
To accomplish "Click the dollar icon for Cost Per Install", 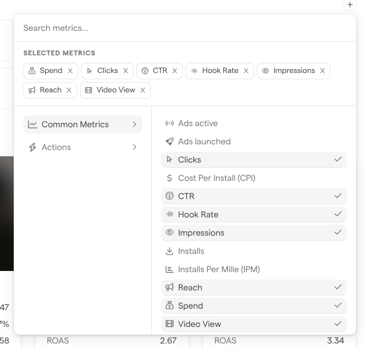I will [x=170, y=178].
